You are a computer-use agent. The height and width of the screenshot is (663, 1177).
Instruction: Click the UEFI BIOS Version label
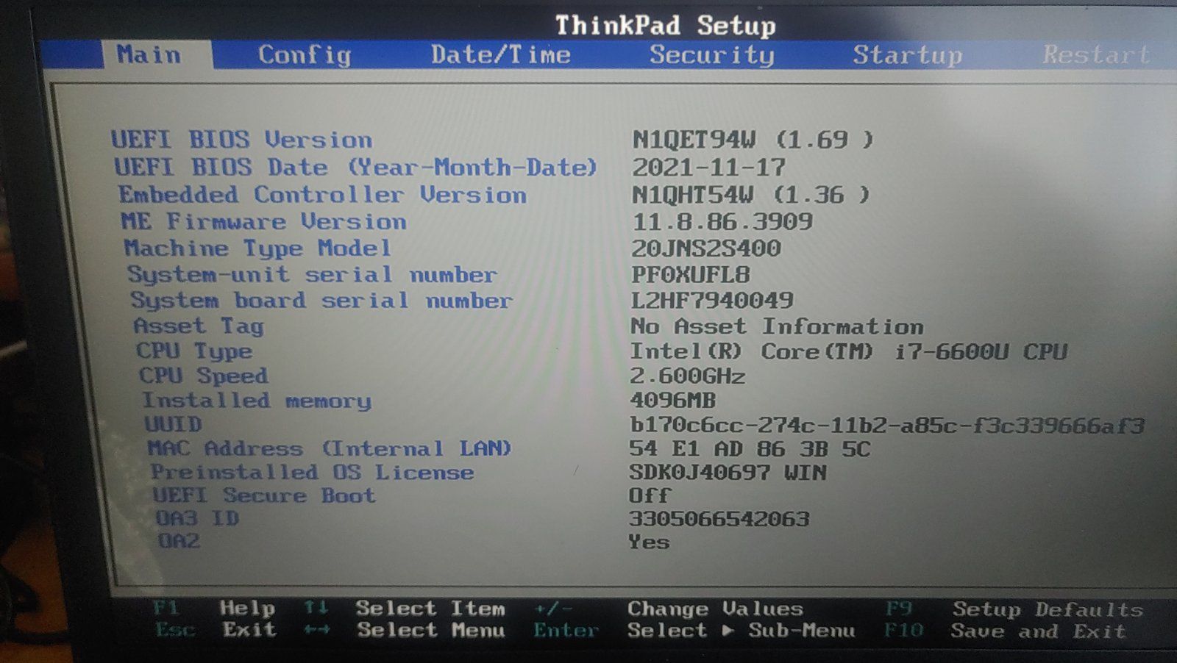click(241, 140)
